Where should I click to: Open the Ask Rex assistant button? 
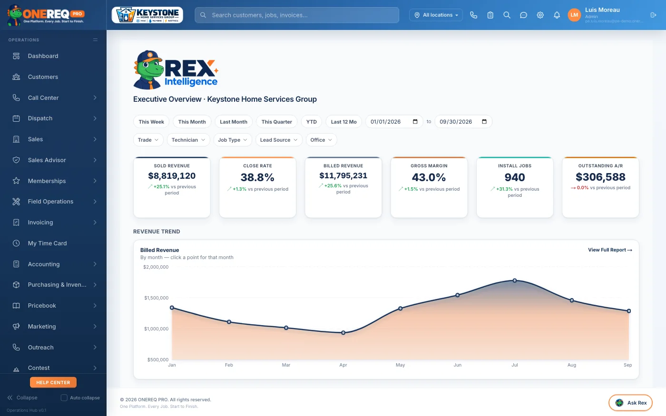(x=630, y=403)
